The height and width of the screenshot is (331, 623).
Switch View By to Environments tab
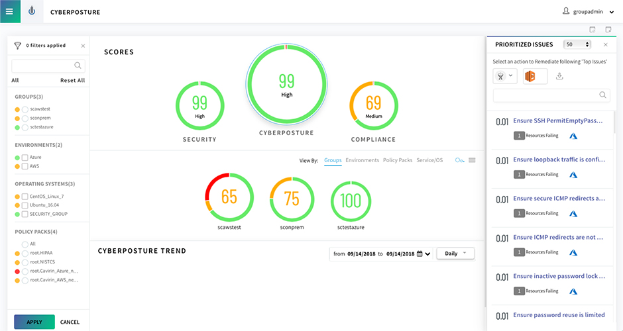click(363, 160)
